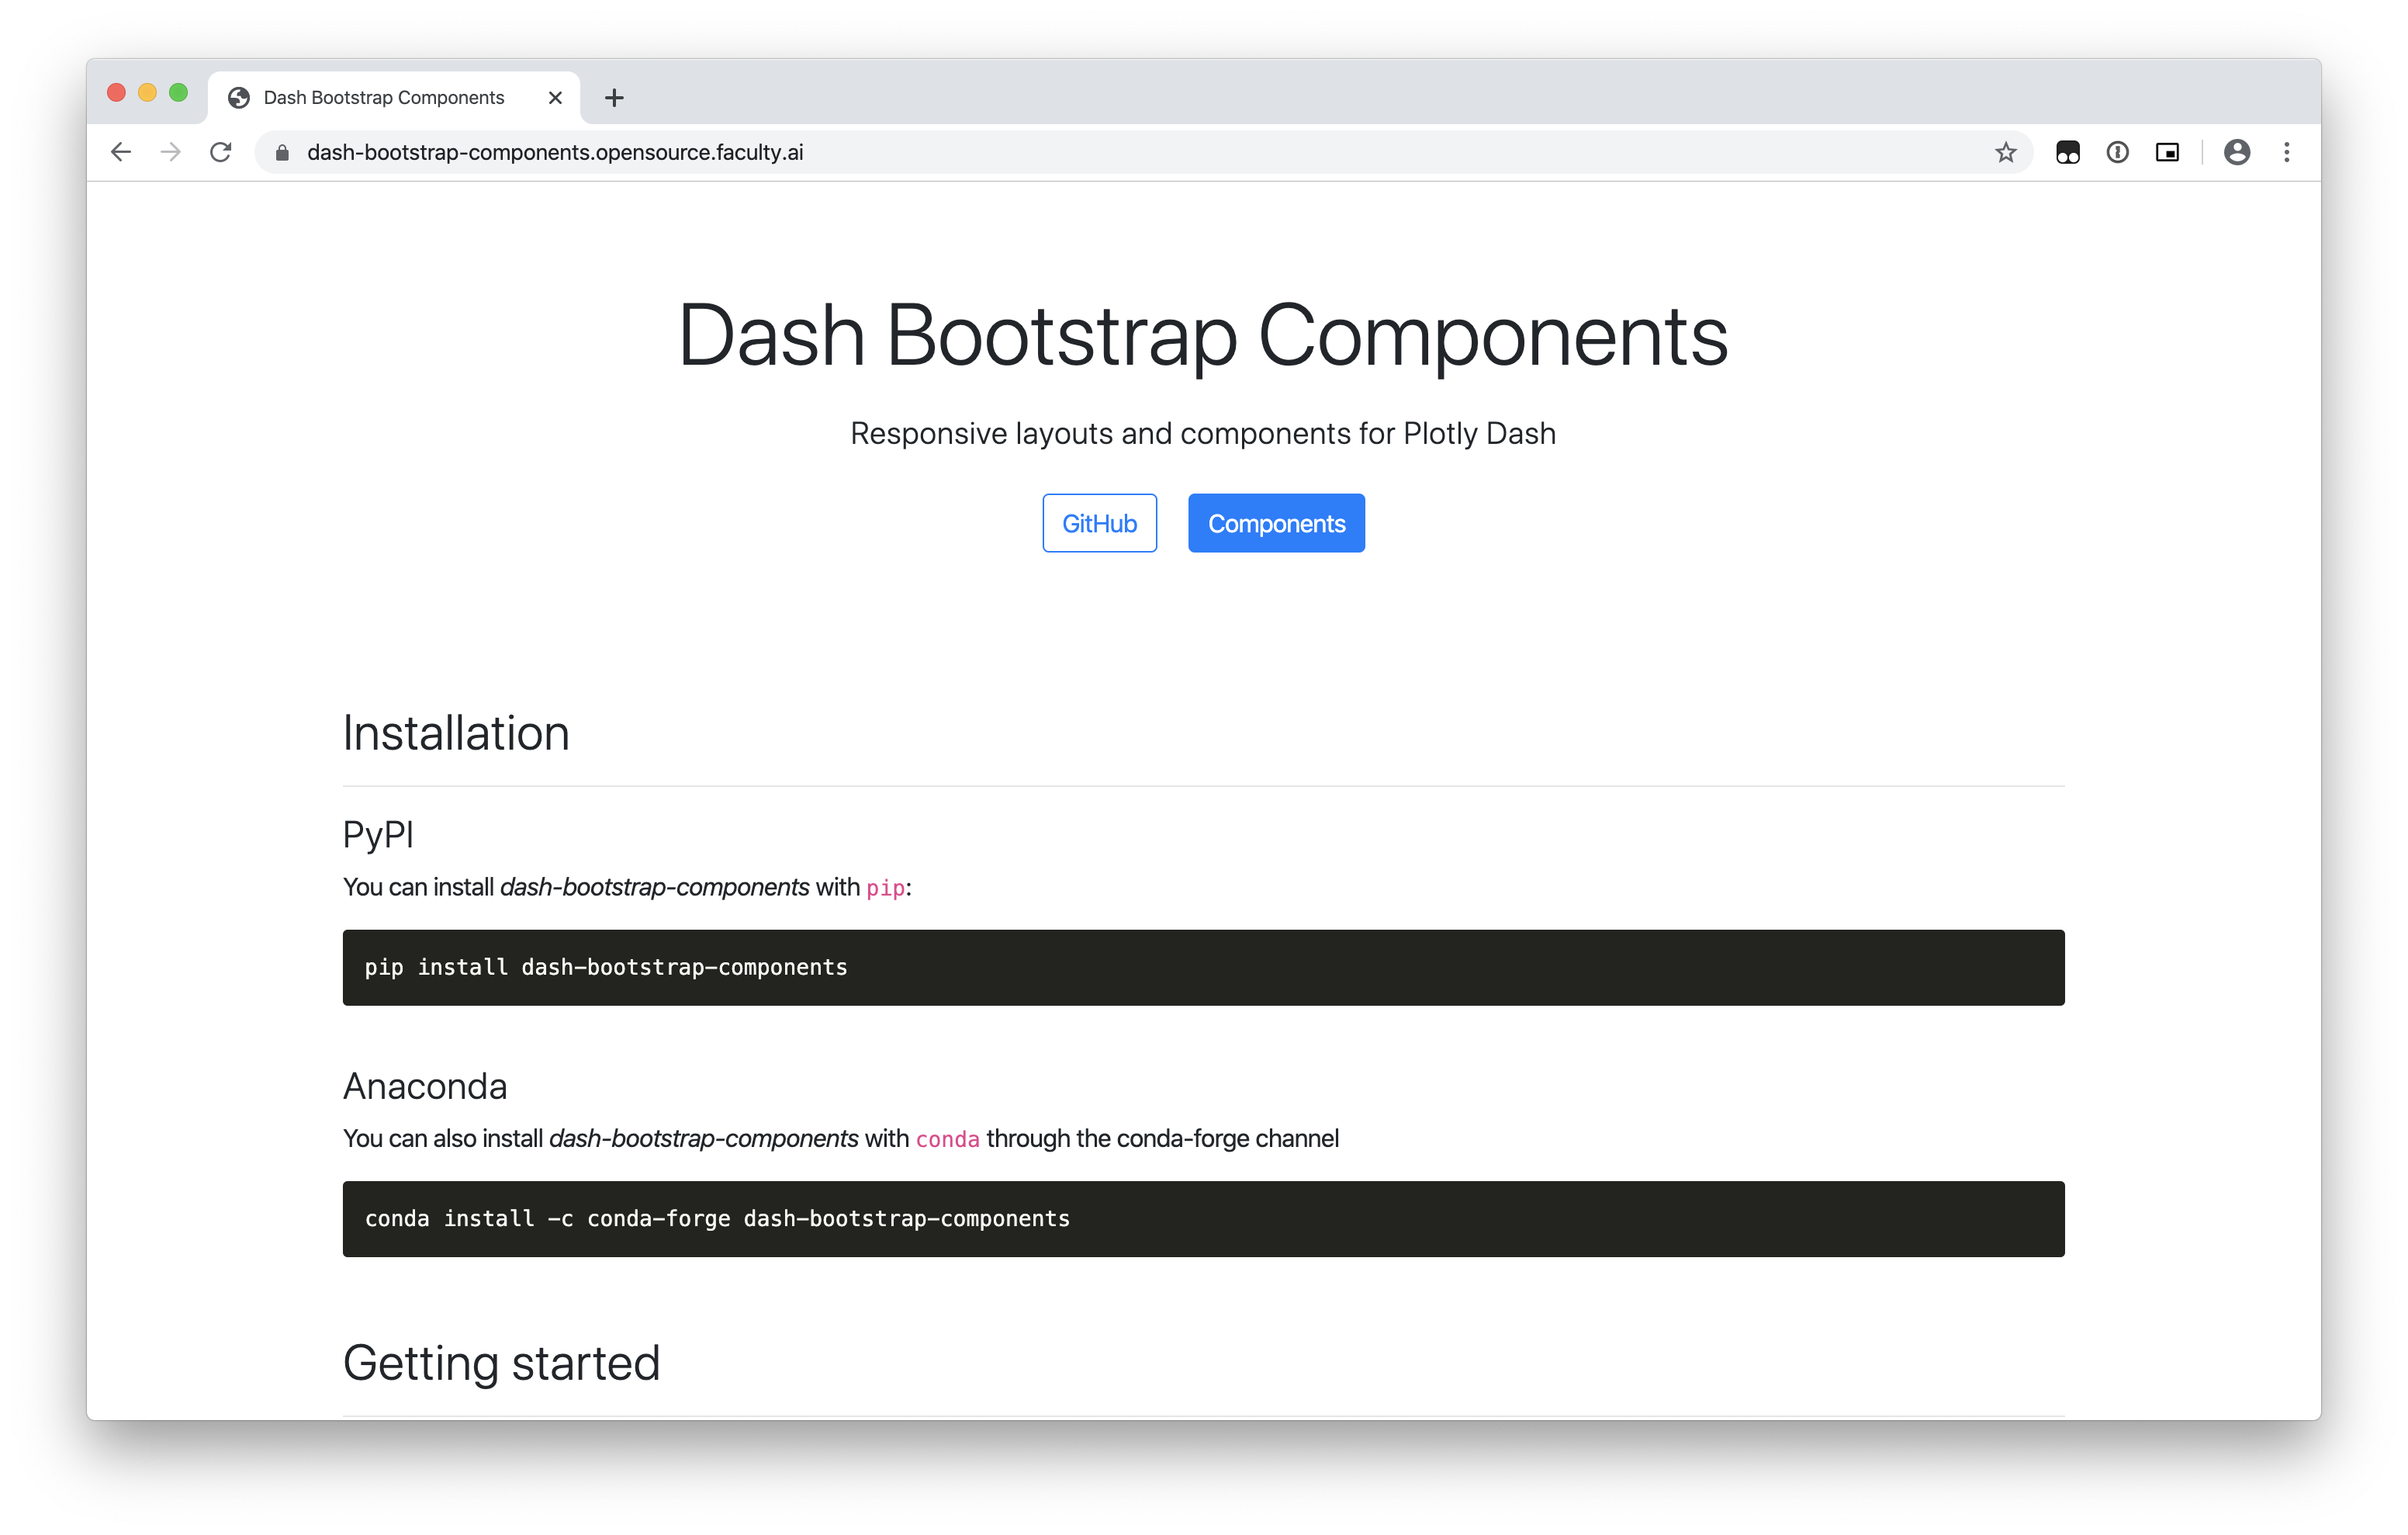This screenshot has height=1535, width=2408.
Task: Switch to the Dash Bootstrap Components tab
Action: click(383, 97)
